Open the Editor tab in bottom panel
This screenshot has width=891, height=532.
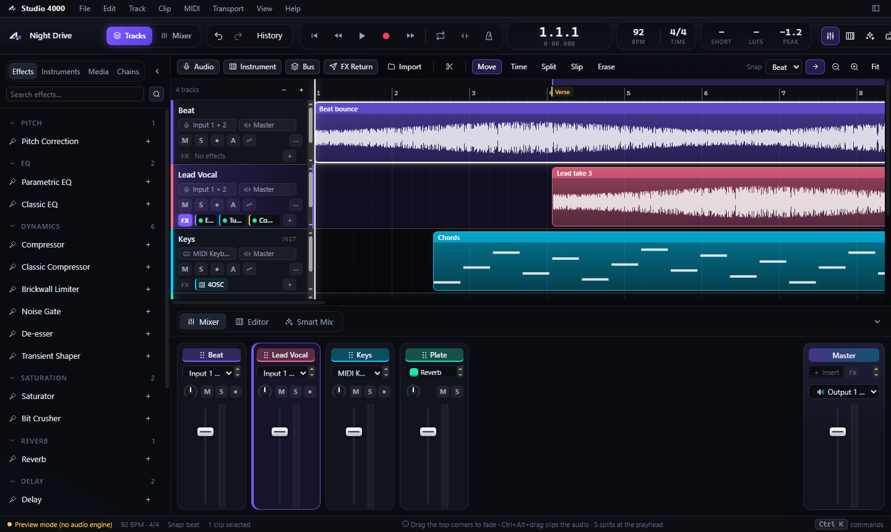(252, 322)
